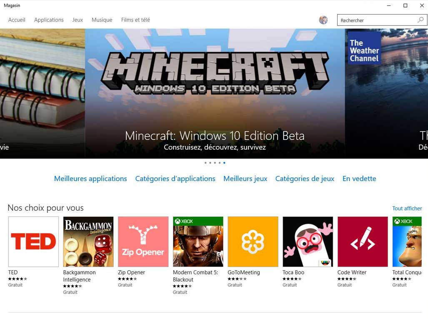Click the star rating under GoToMeeting

237,279
